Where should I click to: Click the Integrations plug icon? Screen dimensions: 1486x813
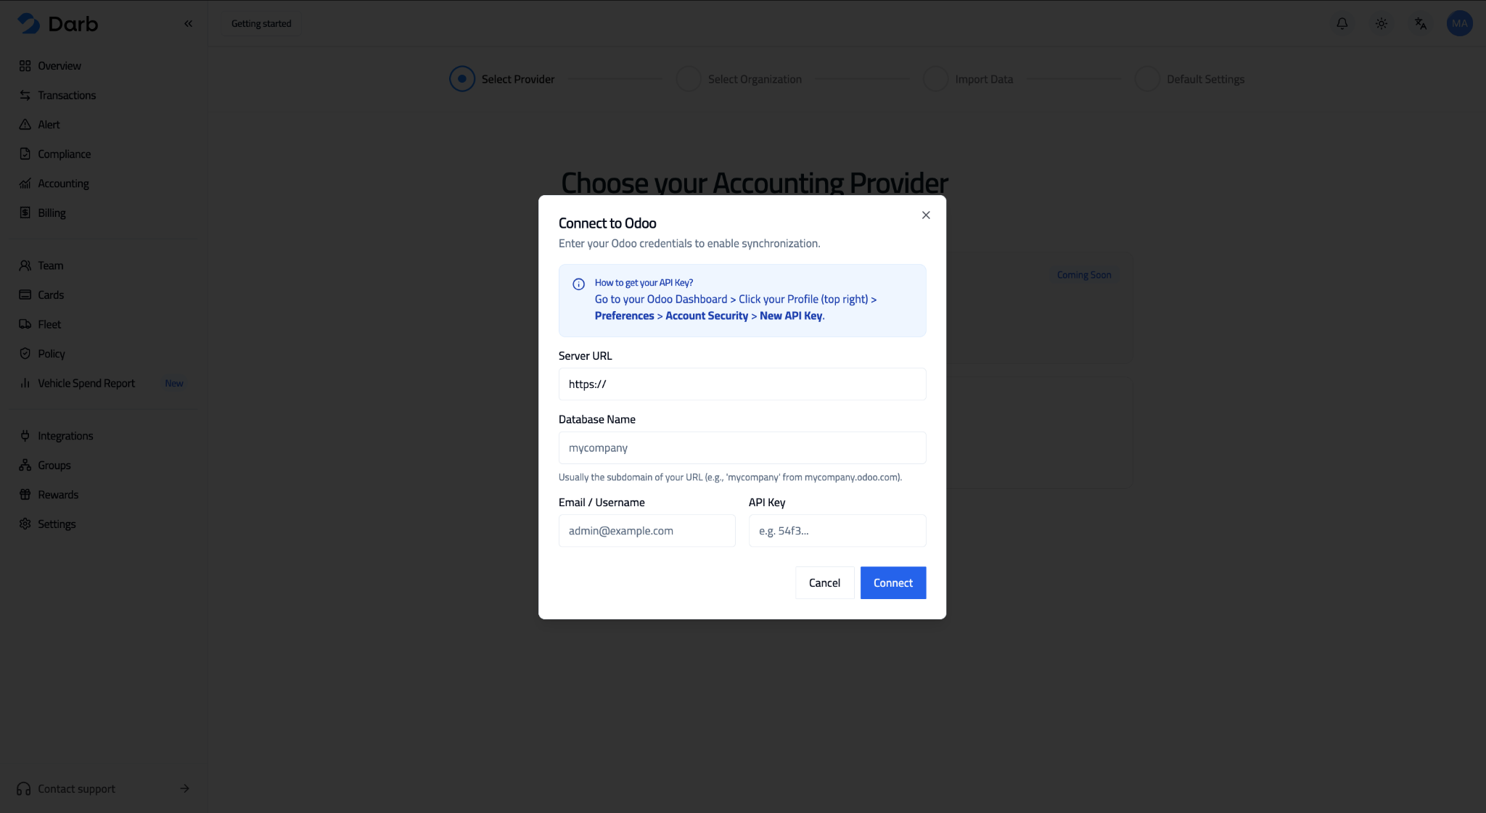click(x=25, y=436)
